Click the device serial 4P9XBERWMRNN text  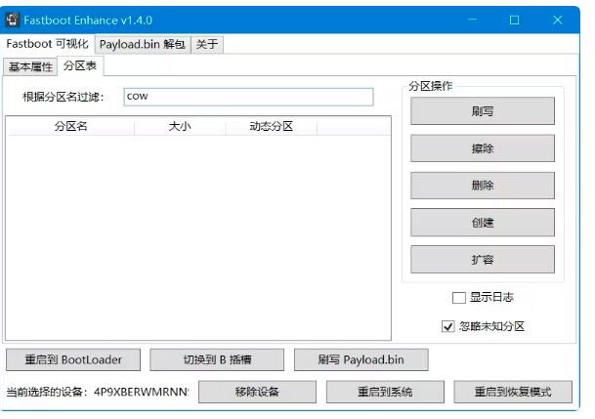coord(141,392)
